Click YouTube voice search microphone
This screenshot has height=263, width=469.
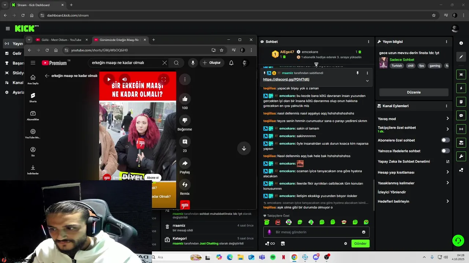click(x=193, y=63)
